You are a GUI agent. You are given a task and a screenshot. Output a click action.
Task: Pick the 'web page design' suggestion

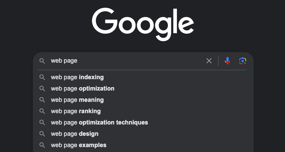pos(74,134)
